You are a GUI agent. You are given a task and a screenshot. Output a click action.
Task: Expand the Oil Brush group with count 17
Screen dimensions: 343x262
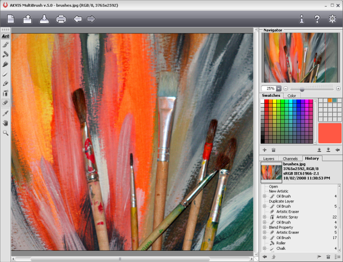click(x=265, y=238)
